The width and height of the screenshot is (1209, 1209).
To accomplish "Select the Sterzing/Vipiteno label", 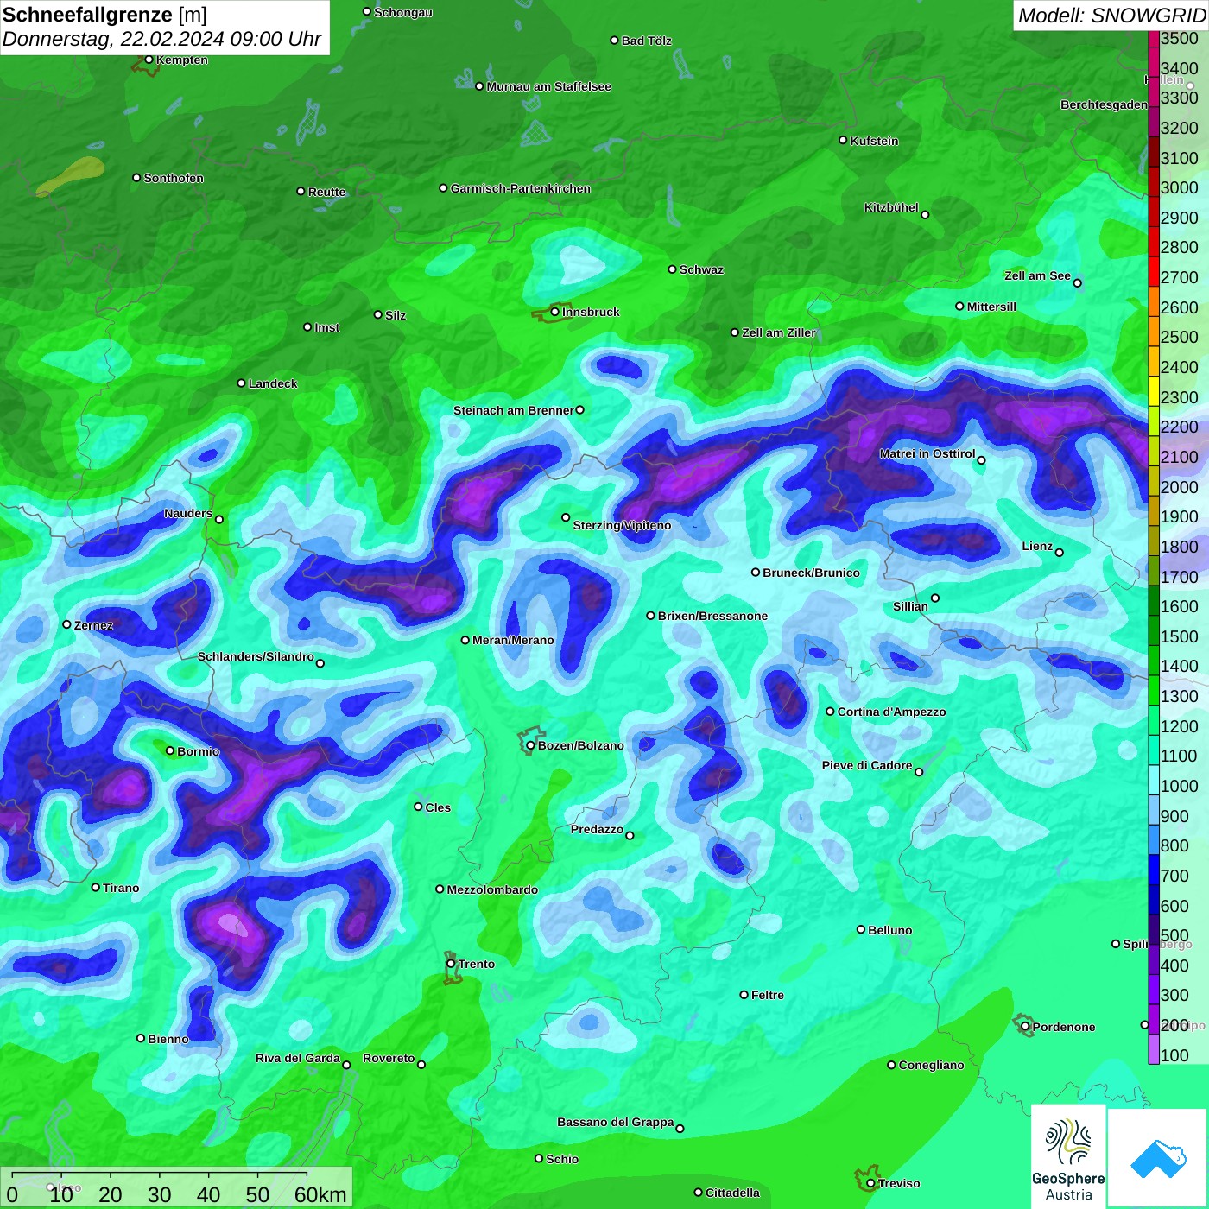I will (622, 525).
